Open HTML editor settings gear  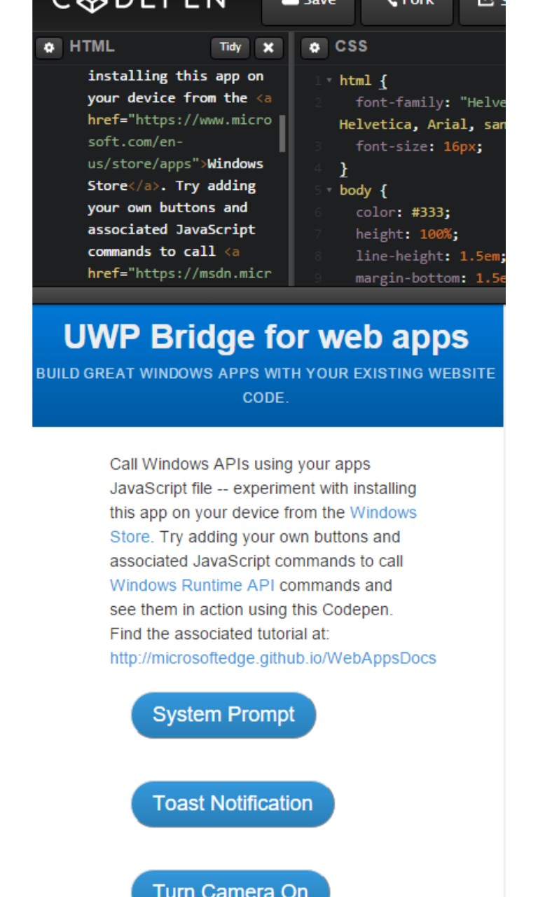coord(48,48)
